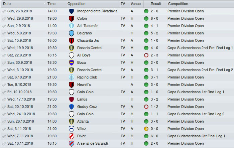Click the River club badge icon

pyautogui.click(x=71, y=136)
